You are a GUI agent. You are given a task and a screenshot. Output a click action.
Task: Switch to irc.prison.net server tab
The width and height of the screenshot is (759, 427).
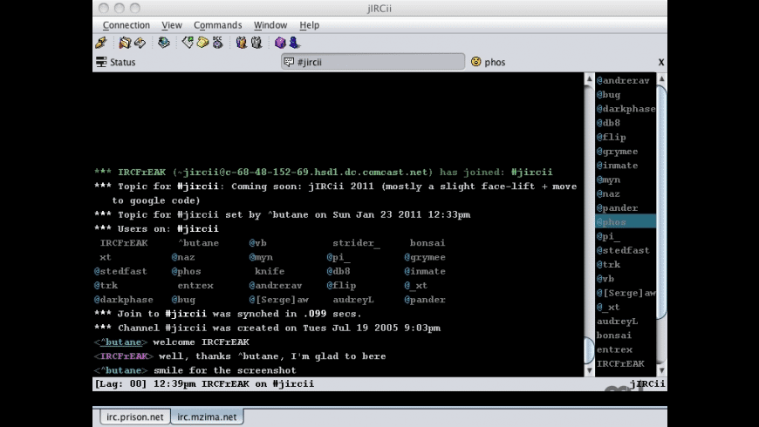tap(135, 417)
